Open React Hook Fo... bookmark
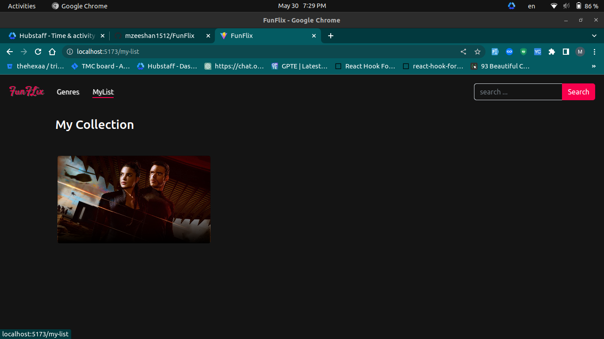 point(365,66)
